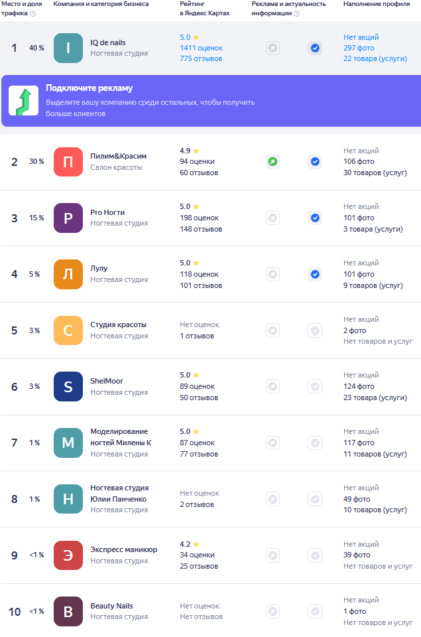
Task: Click the help icon beside Реклама и актуальность информации
Action: (296, 13)
